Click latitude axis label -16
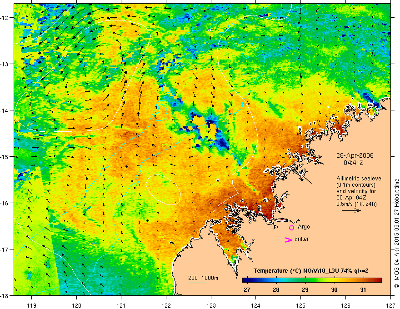Viewport: 400px width, 309px height. 5,203
